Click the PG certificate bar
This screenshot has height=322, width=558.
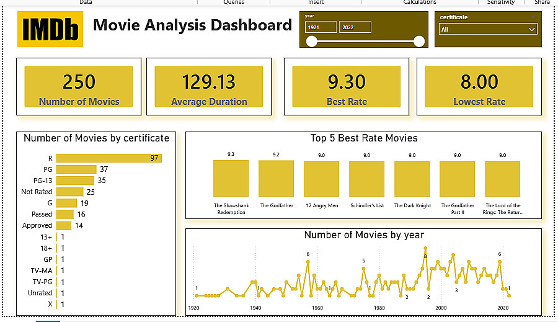(76, 169)
